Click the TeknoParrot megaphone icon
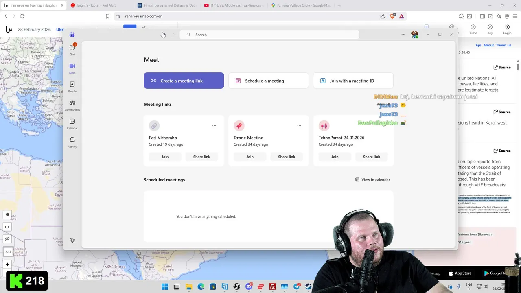Viewport: 521px width, 293px height. pyautogui.click(x=324, y=126)
